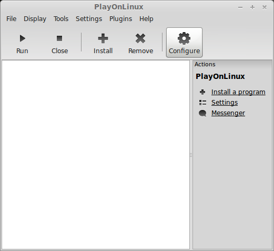Click plus icon beside Install a program
274x251 pixels.
(x=202, y=92)
